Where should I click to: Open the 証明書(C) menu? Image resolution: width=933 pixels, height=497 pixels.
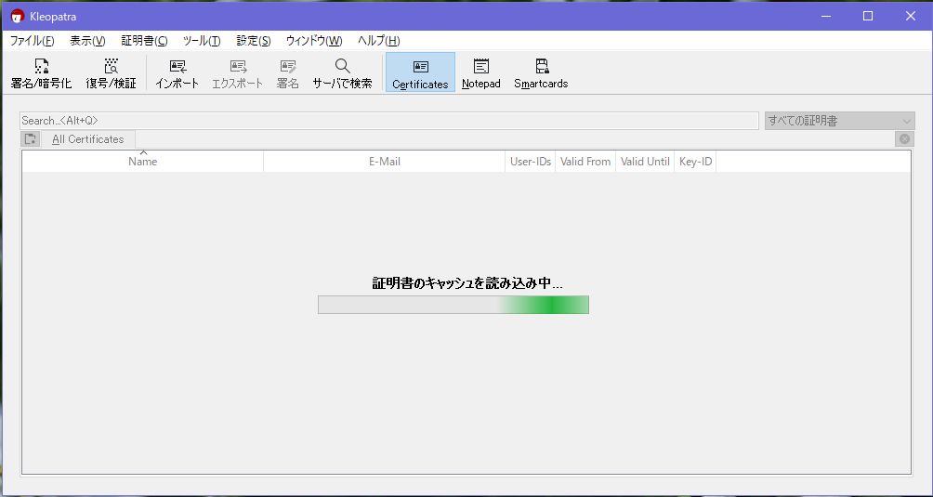click(144, 41)
